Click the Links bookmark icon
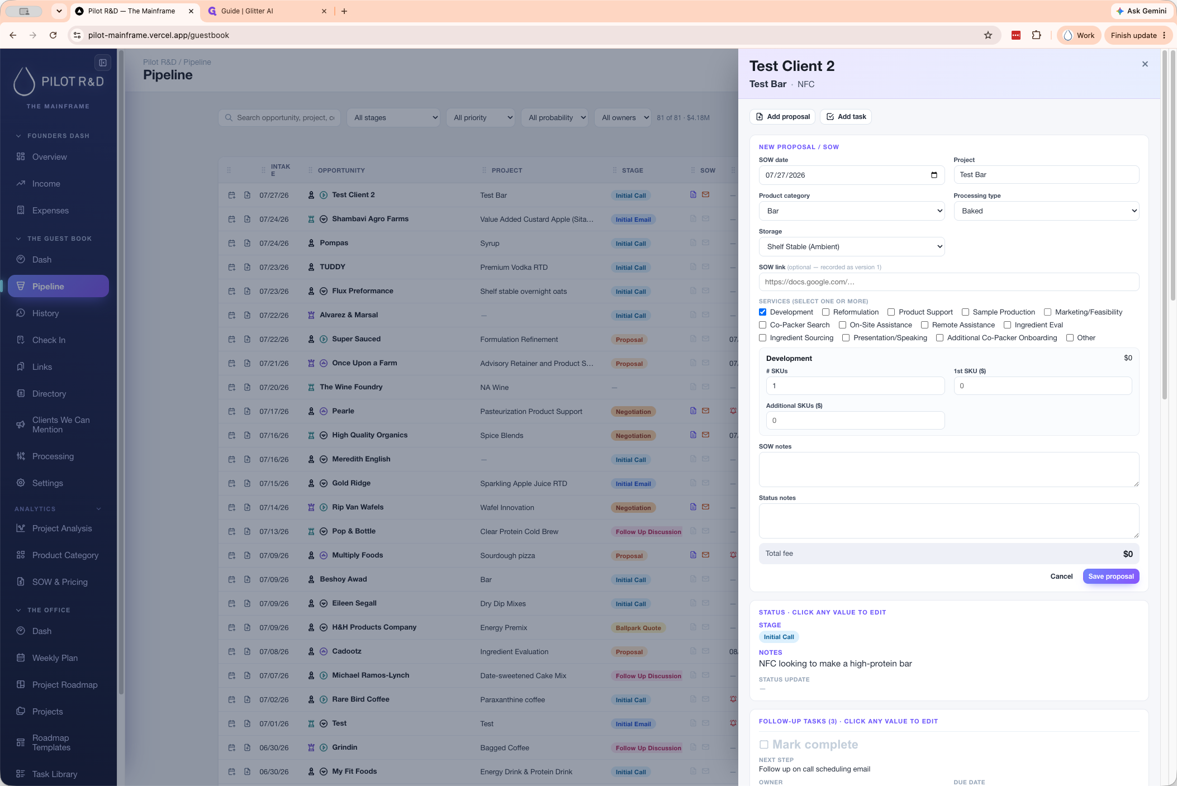 [x=21, y=366]
